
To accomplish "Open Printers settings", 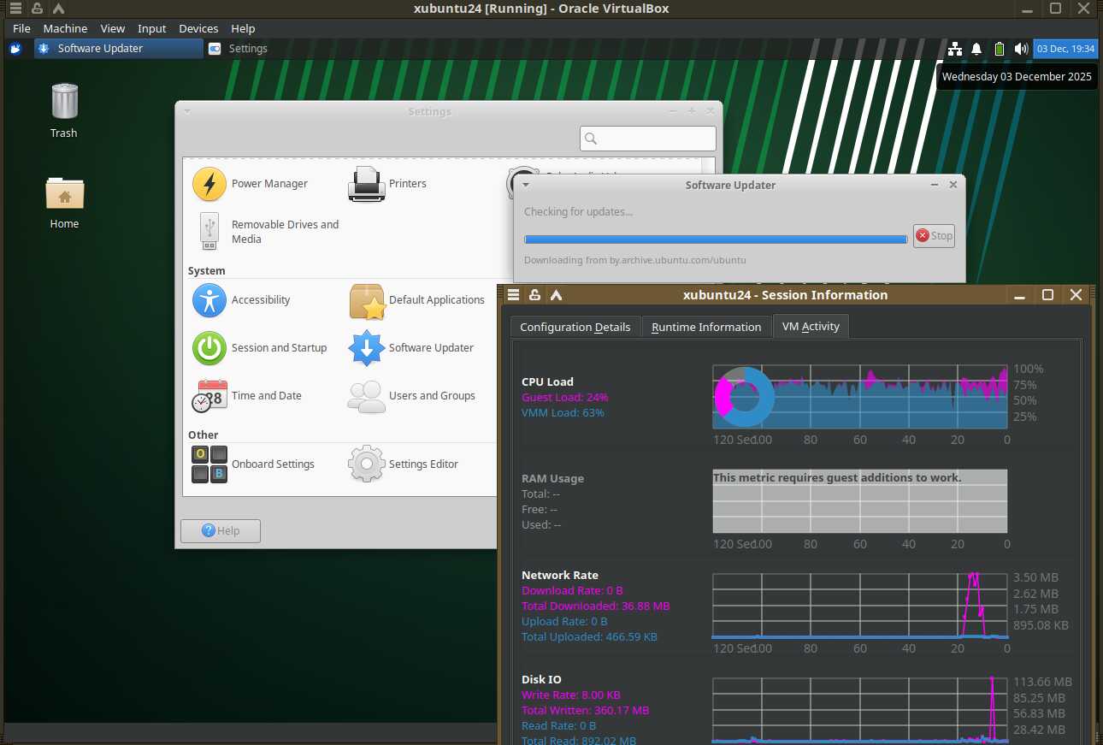I will (387, 184).
